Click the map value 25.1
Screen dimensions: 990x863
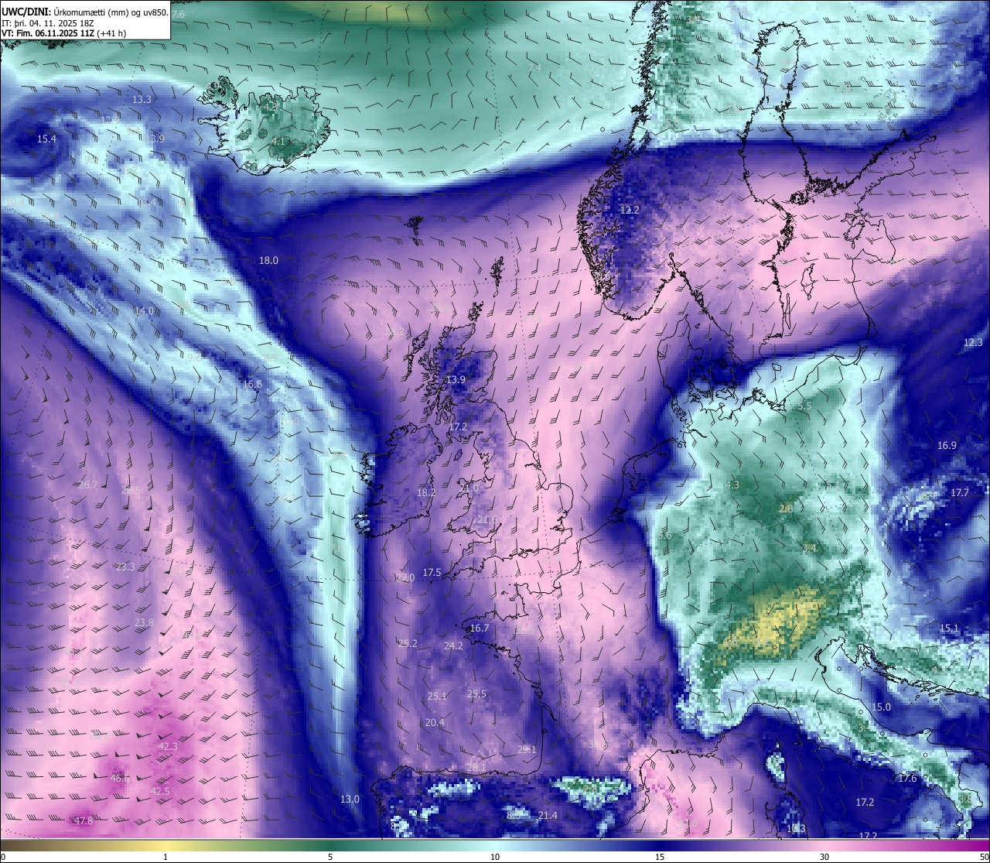(437, 697)
